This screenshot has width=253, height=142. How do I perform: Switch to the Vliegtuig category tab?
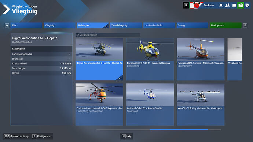pos(59,26)
